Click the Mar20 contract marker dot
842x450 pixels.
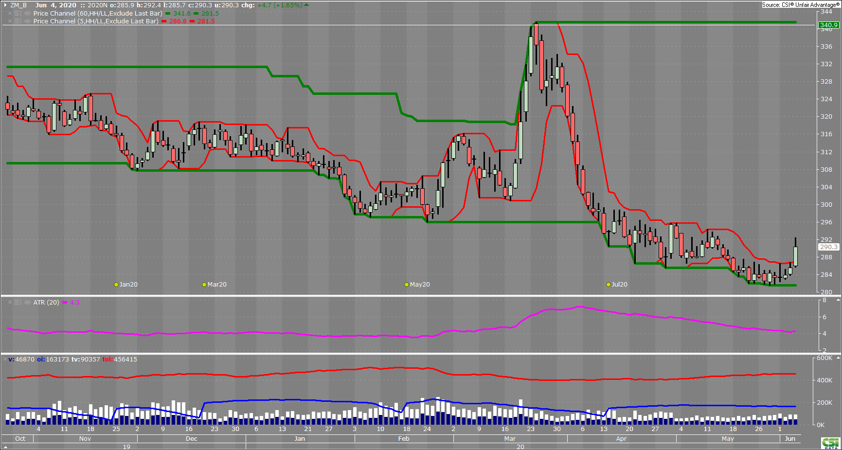(x=204, y=285)
